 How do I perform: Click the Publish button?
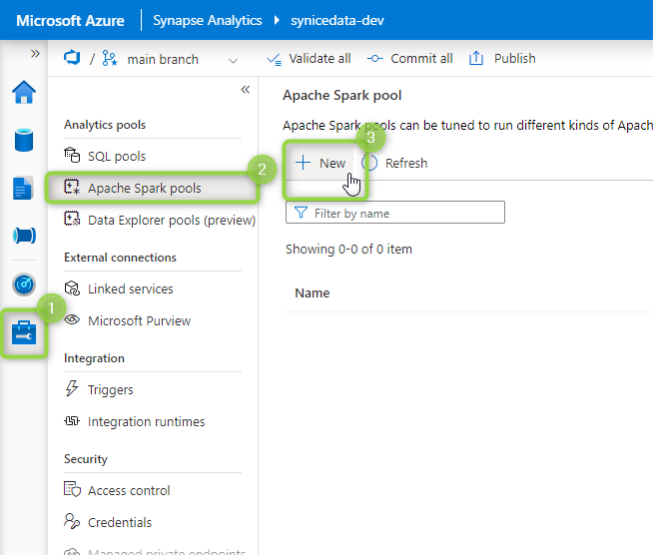(x=502, y=59)
